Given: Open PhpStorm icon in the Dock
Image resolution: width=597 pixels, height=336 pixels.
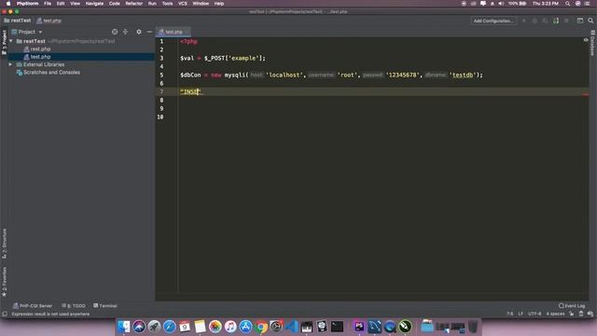Looking at the screenshot, I should 359,327.
